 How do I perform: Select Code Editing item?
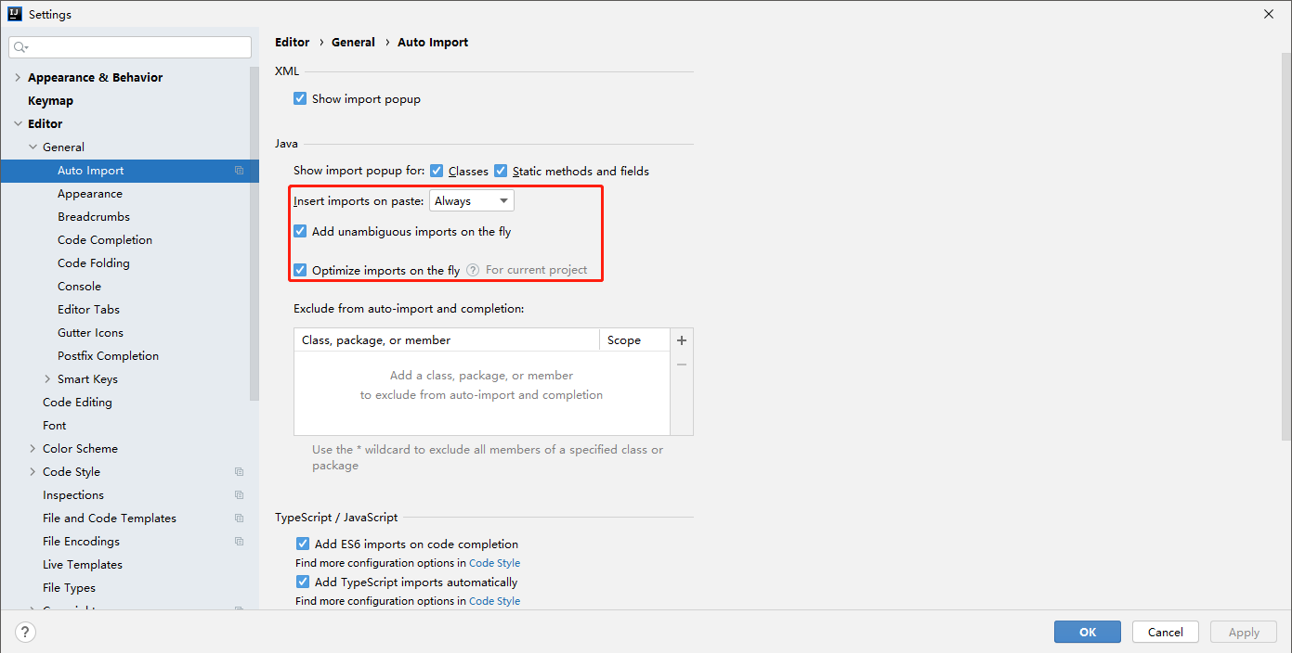pyautogui.click(x=77, y=403)
